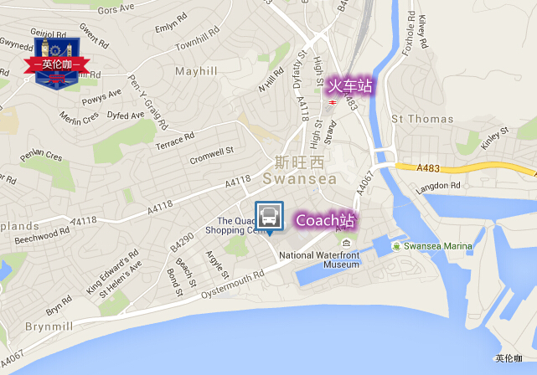Click the purple 火车站 label
This screenshot has height=375, width=537.
pyautogui.click(x=350, y=85)
